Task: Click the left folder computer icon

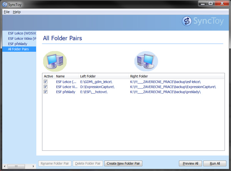Action: pyautogui.click(x=55, y=61)
